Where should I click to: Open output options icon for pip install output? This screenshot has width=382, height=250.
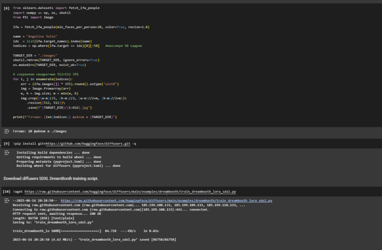click(x=7, y=152)
